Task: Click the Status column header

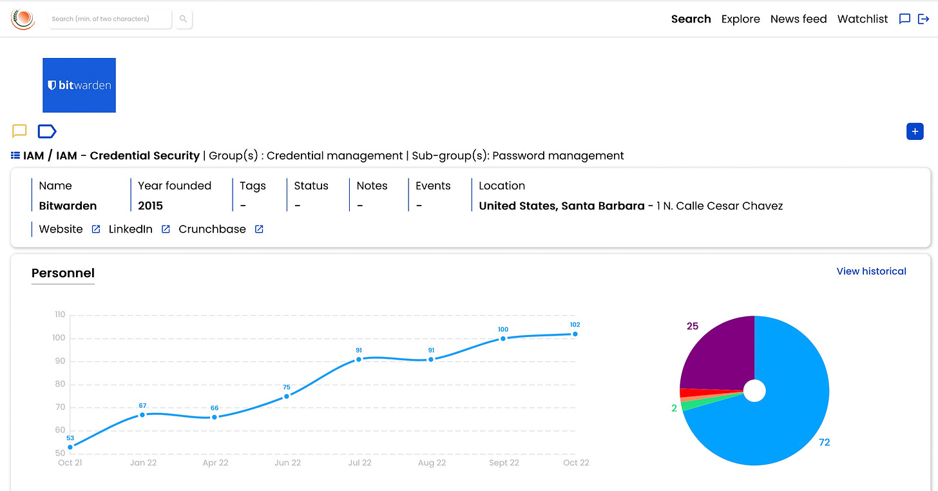Action: (x=311, y=186)
